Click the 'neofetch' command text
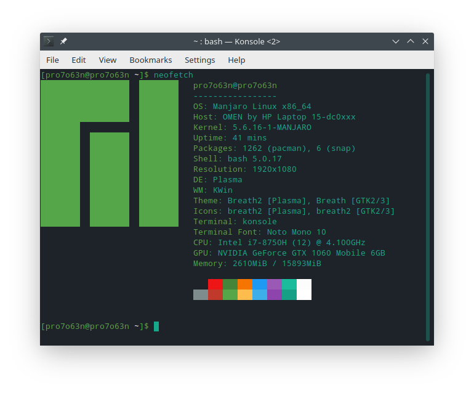 [x=173, y=75]
